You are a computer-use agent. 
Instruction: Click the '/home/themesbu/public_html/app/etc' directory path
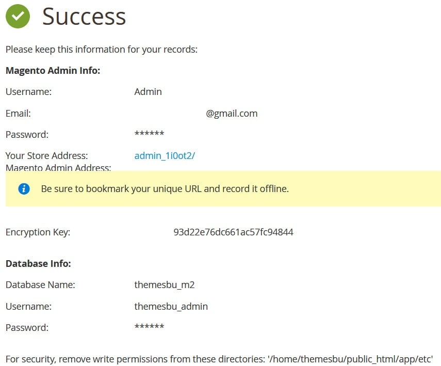(x=349, y=359)
